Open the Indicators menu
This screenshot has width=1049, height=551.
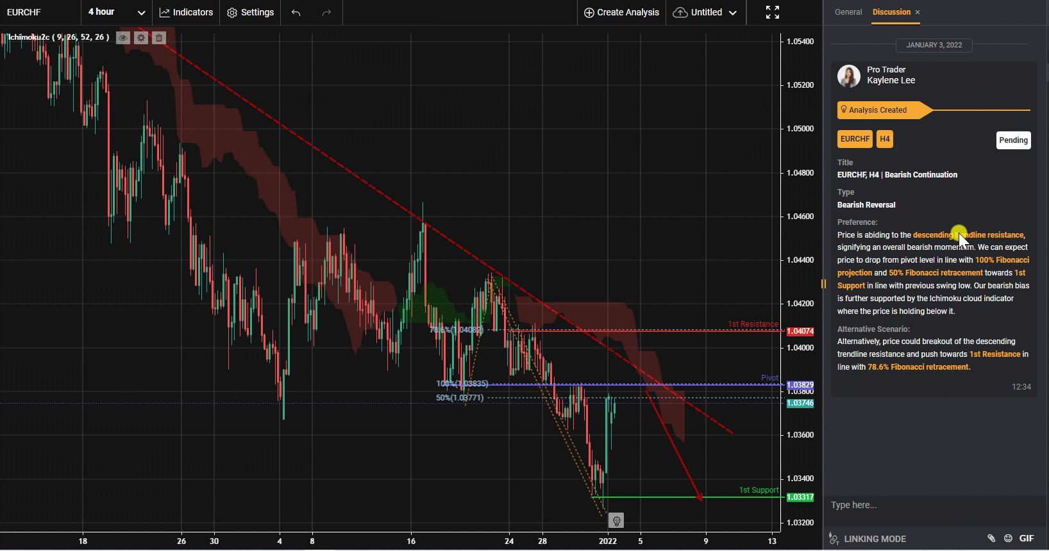click(x=186, y=12)
